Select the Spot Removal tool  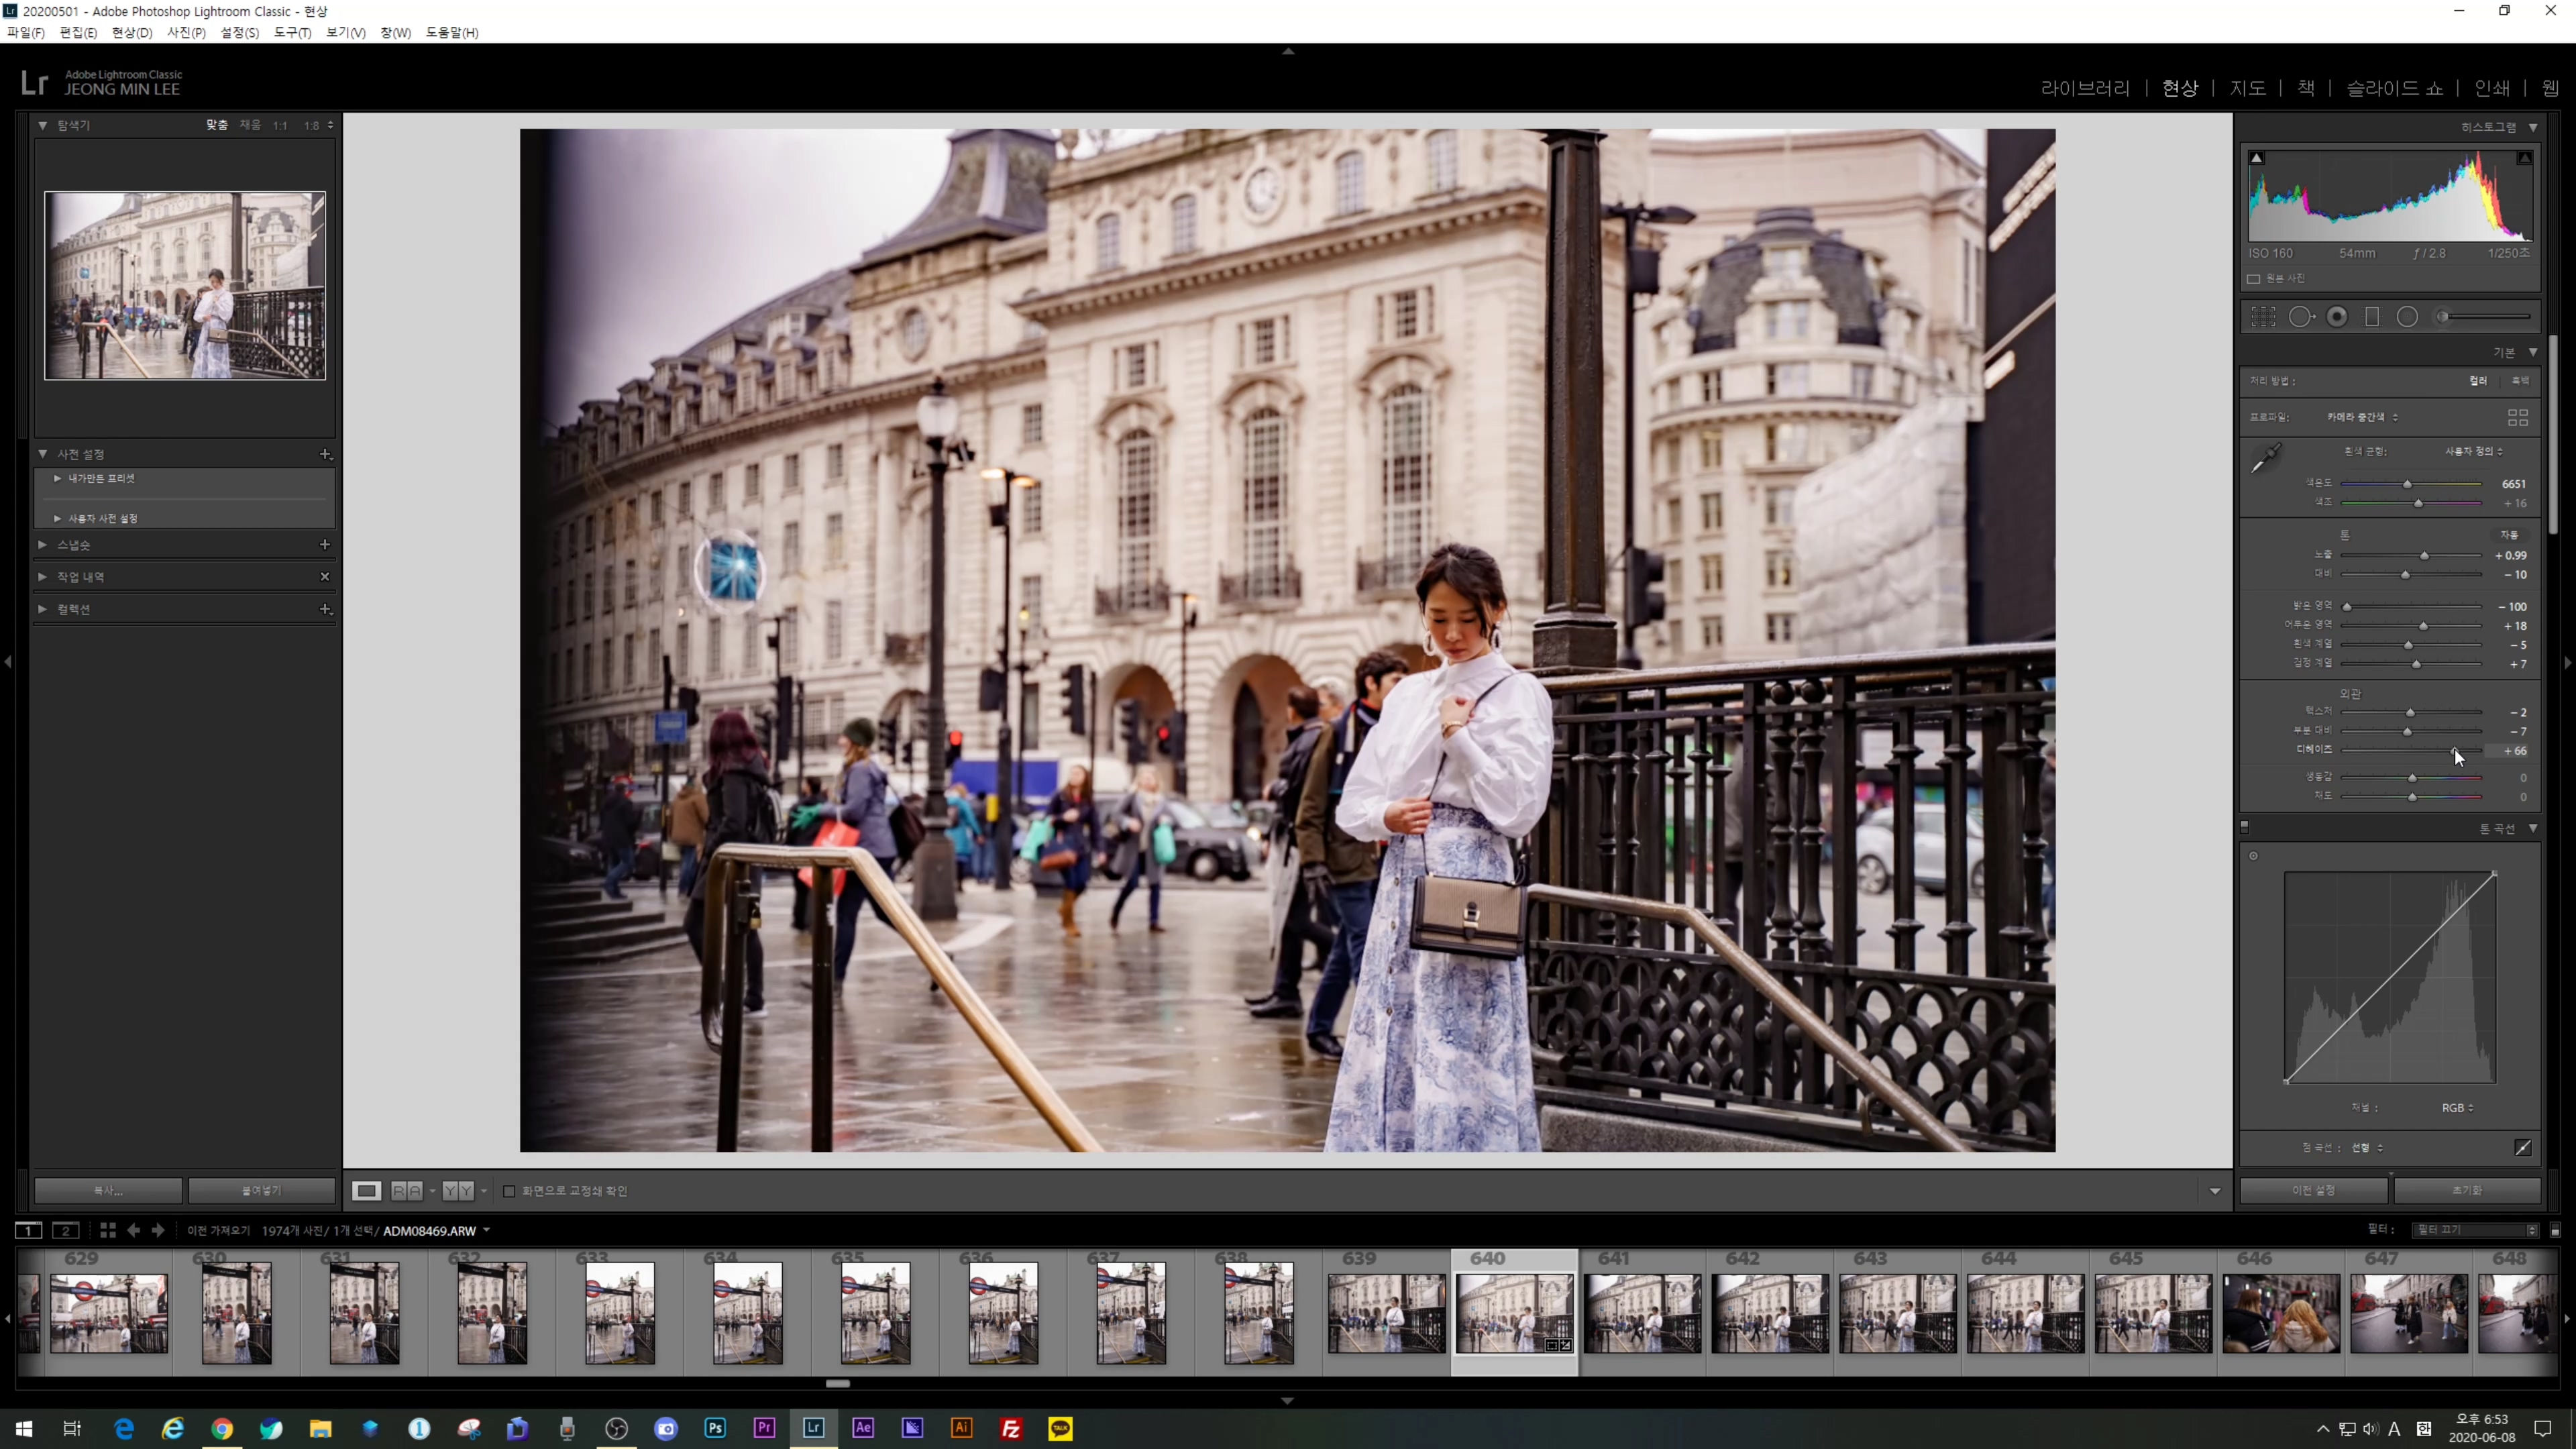[2301, 317]
